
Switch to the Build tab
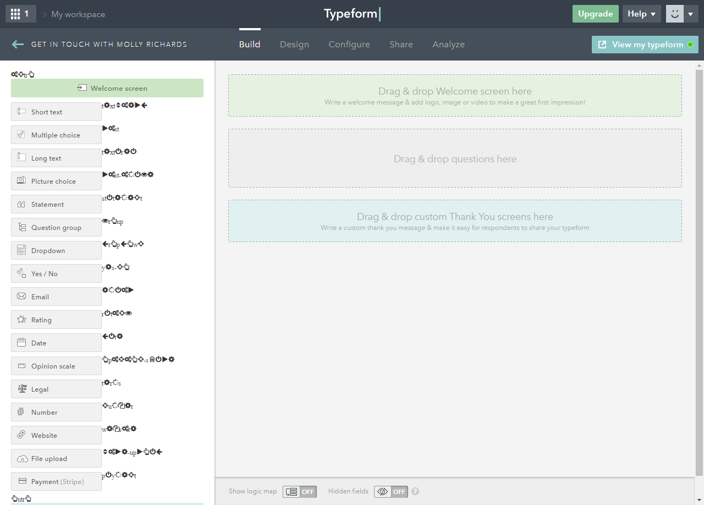point(250,45)
